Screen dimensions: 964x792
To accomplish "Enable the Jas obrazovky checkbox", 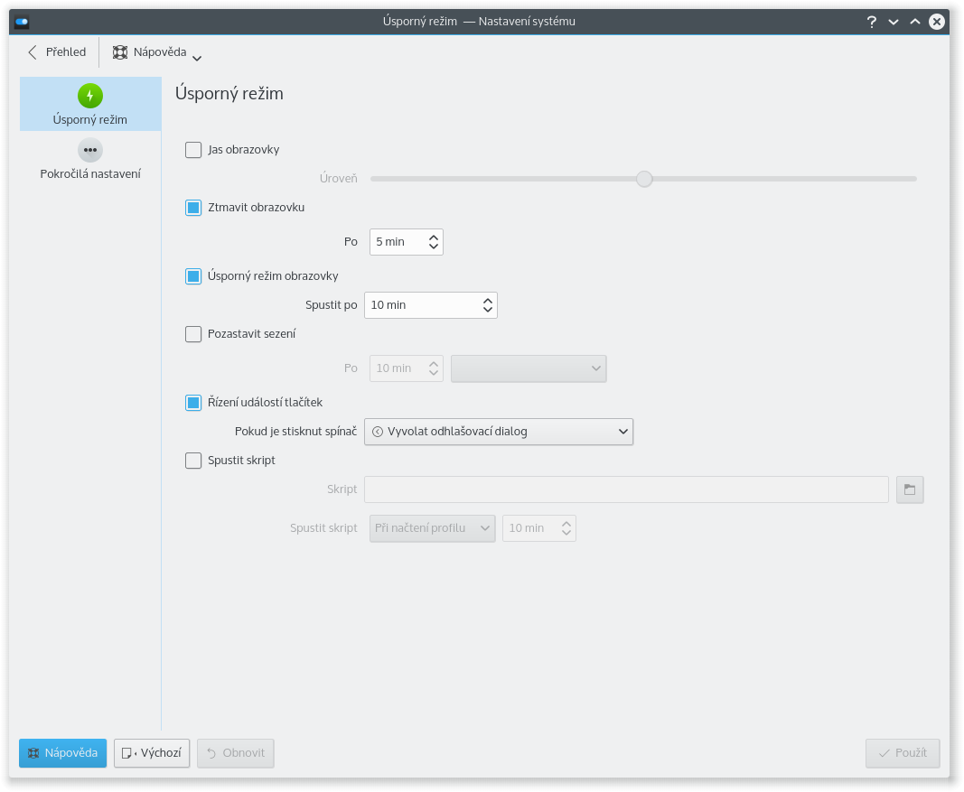I will (x=193, y=150).
